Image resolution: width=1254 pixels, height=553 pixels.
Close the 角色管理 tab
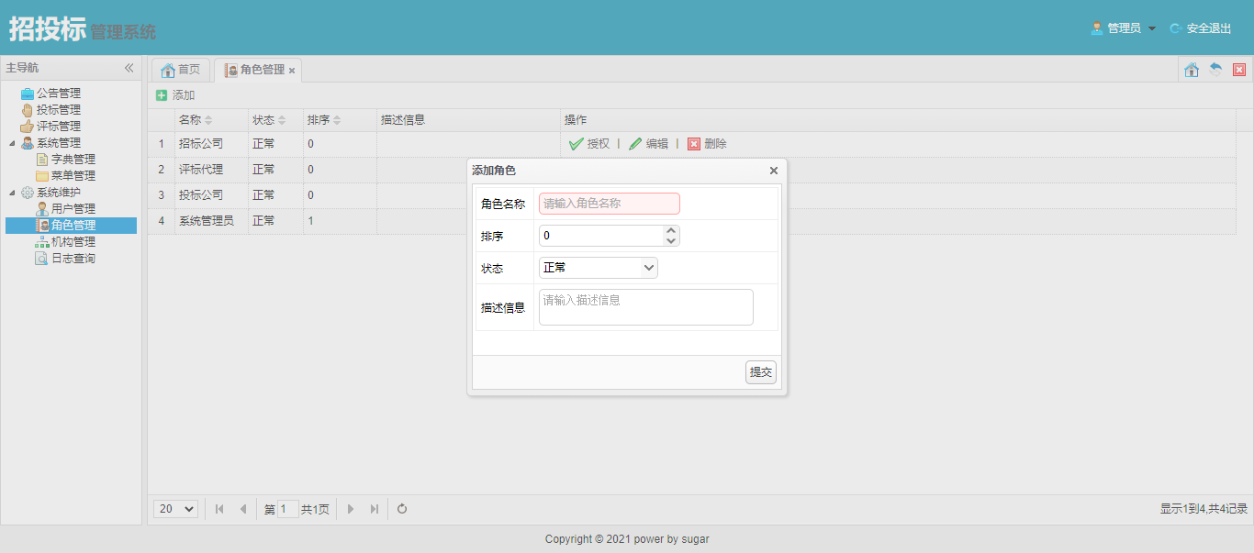click(292, 71)
